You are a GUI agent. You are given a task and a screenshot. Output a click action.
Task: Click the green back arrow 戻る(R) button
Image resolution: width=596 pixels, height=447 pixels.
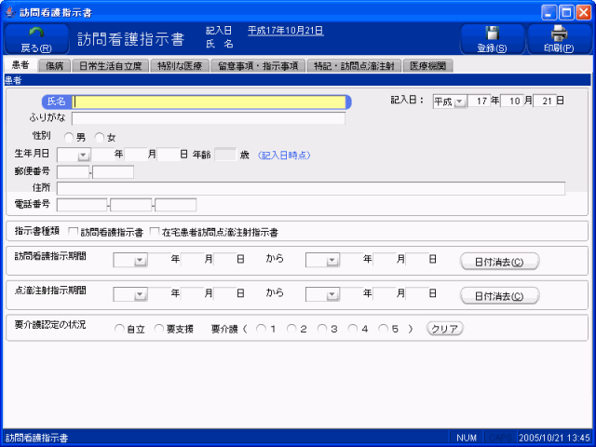[36, 39]
